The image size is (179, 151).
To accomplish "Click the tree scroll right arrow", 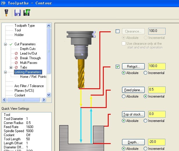I will (44, 100).
